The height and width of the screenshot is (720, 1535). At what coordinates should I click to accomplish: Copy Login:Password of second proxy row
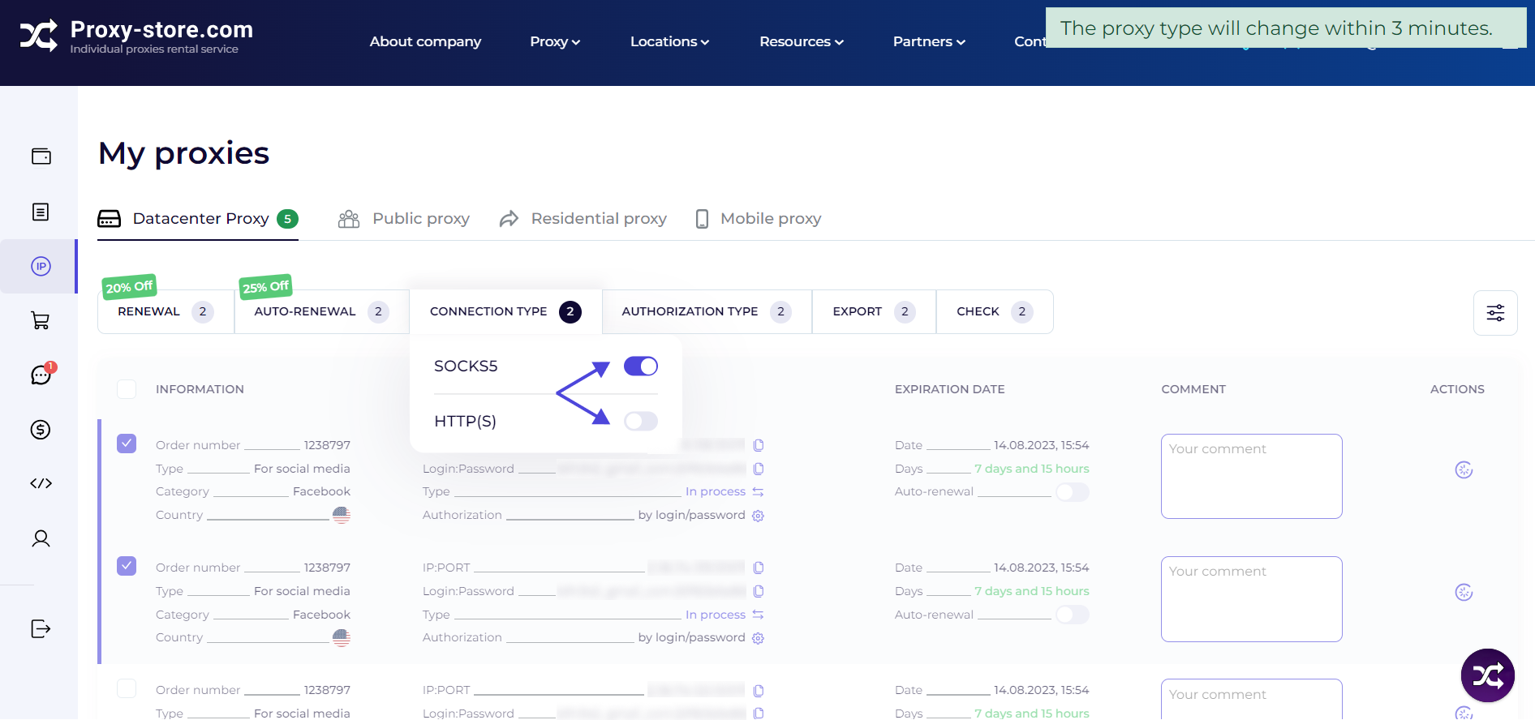pos(759,591)
